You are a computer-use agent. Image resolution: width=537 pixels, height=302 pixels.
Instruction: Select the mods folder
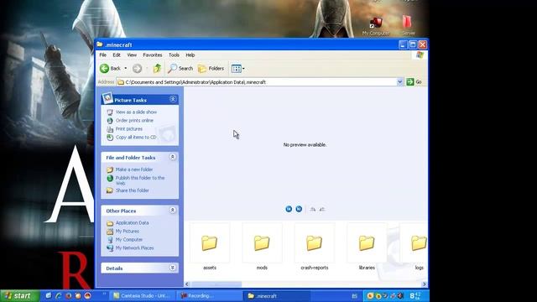pos(262,247)
